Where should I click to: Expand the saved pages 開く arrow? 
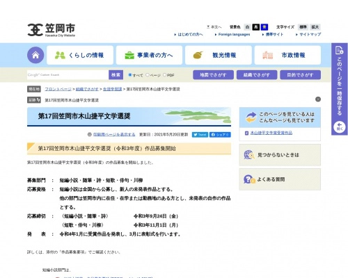(x=340, y=127)
